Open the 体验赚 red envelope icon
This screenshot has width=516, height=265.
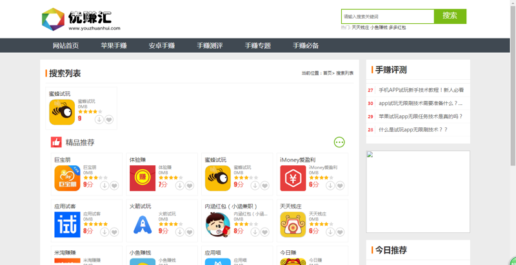pyautogui.click(x=143, y=178)
